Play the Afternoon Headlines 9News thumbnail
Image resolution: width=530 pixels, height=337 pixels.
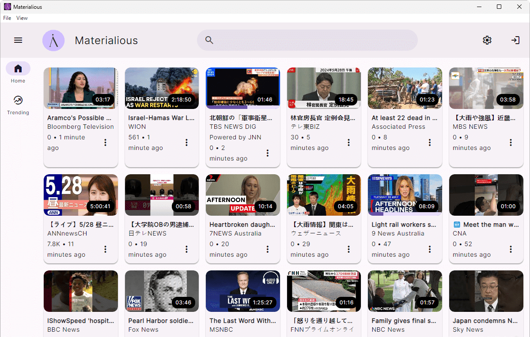[405, 195]
